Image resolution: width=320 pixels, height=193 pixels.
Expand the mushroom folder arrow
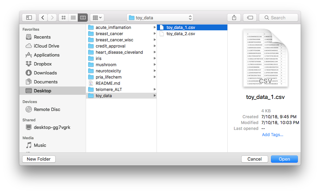(154, 65)
